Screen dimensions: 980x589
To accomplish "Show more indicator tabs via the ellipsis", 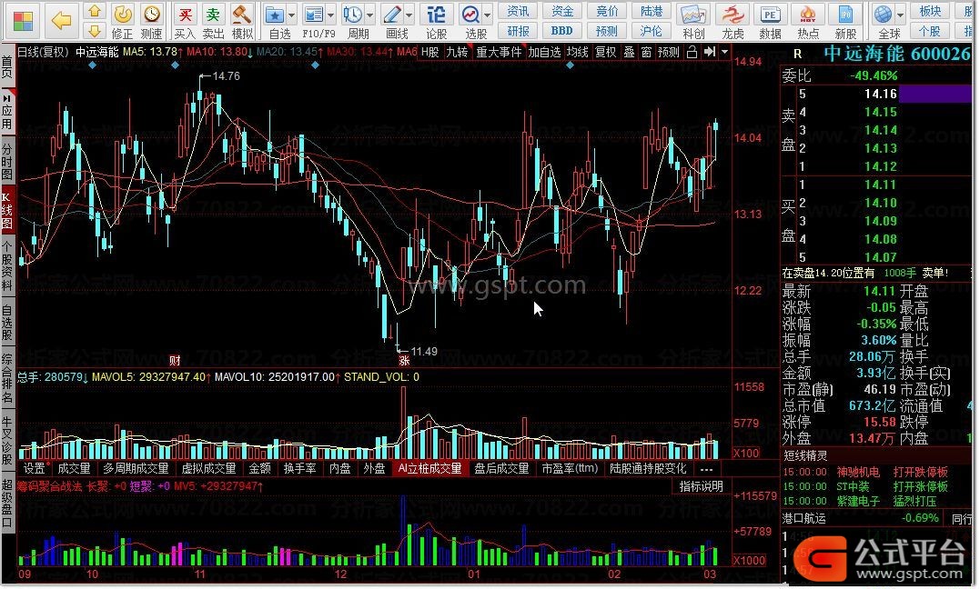I will [706, 468].
